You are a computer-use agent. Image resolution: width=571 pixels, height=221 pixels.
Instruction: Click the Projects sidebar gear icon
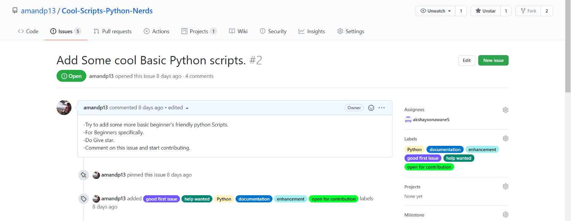pyautogui.click(x=506, y=186)
